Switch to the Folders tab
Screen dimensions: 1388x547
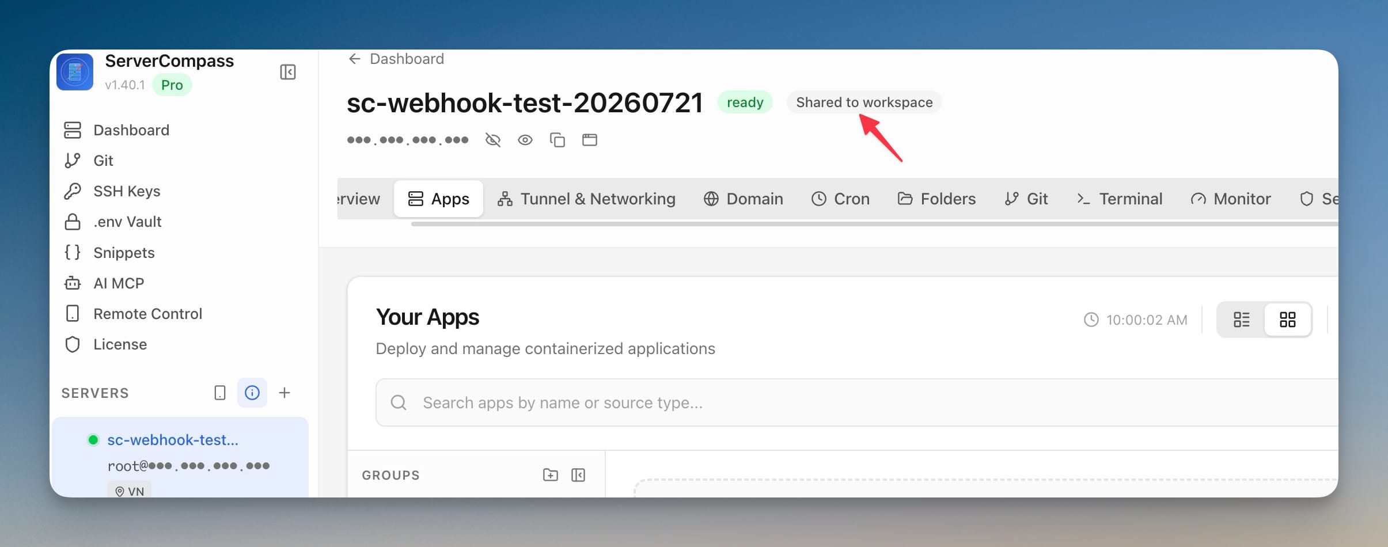[936, 199]
